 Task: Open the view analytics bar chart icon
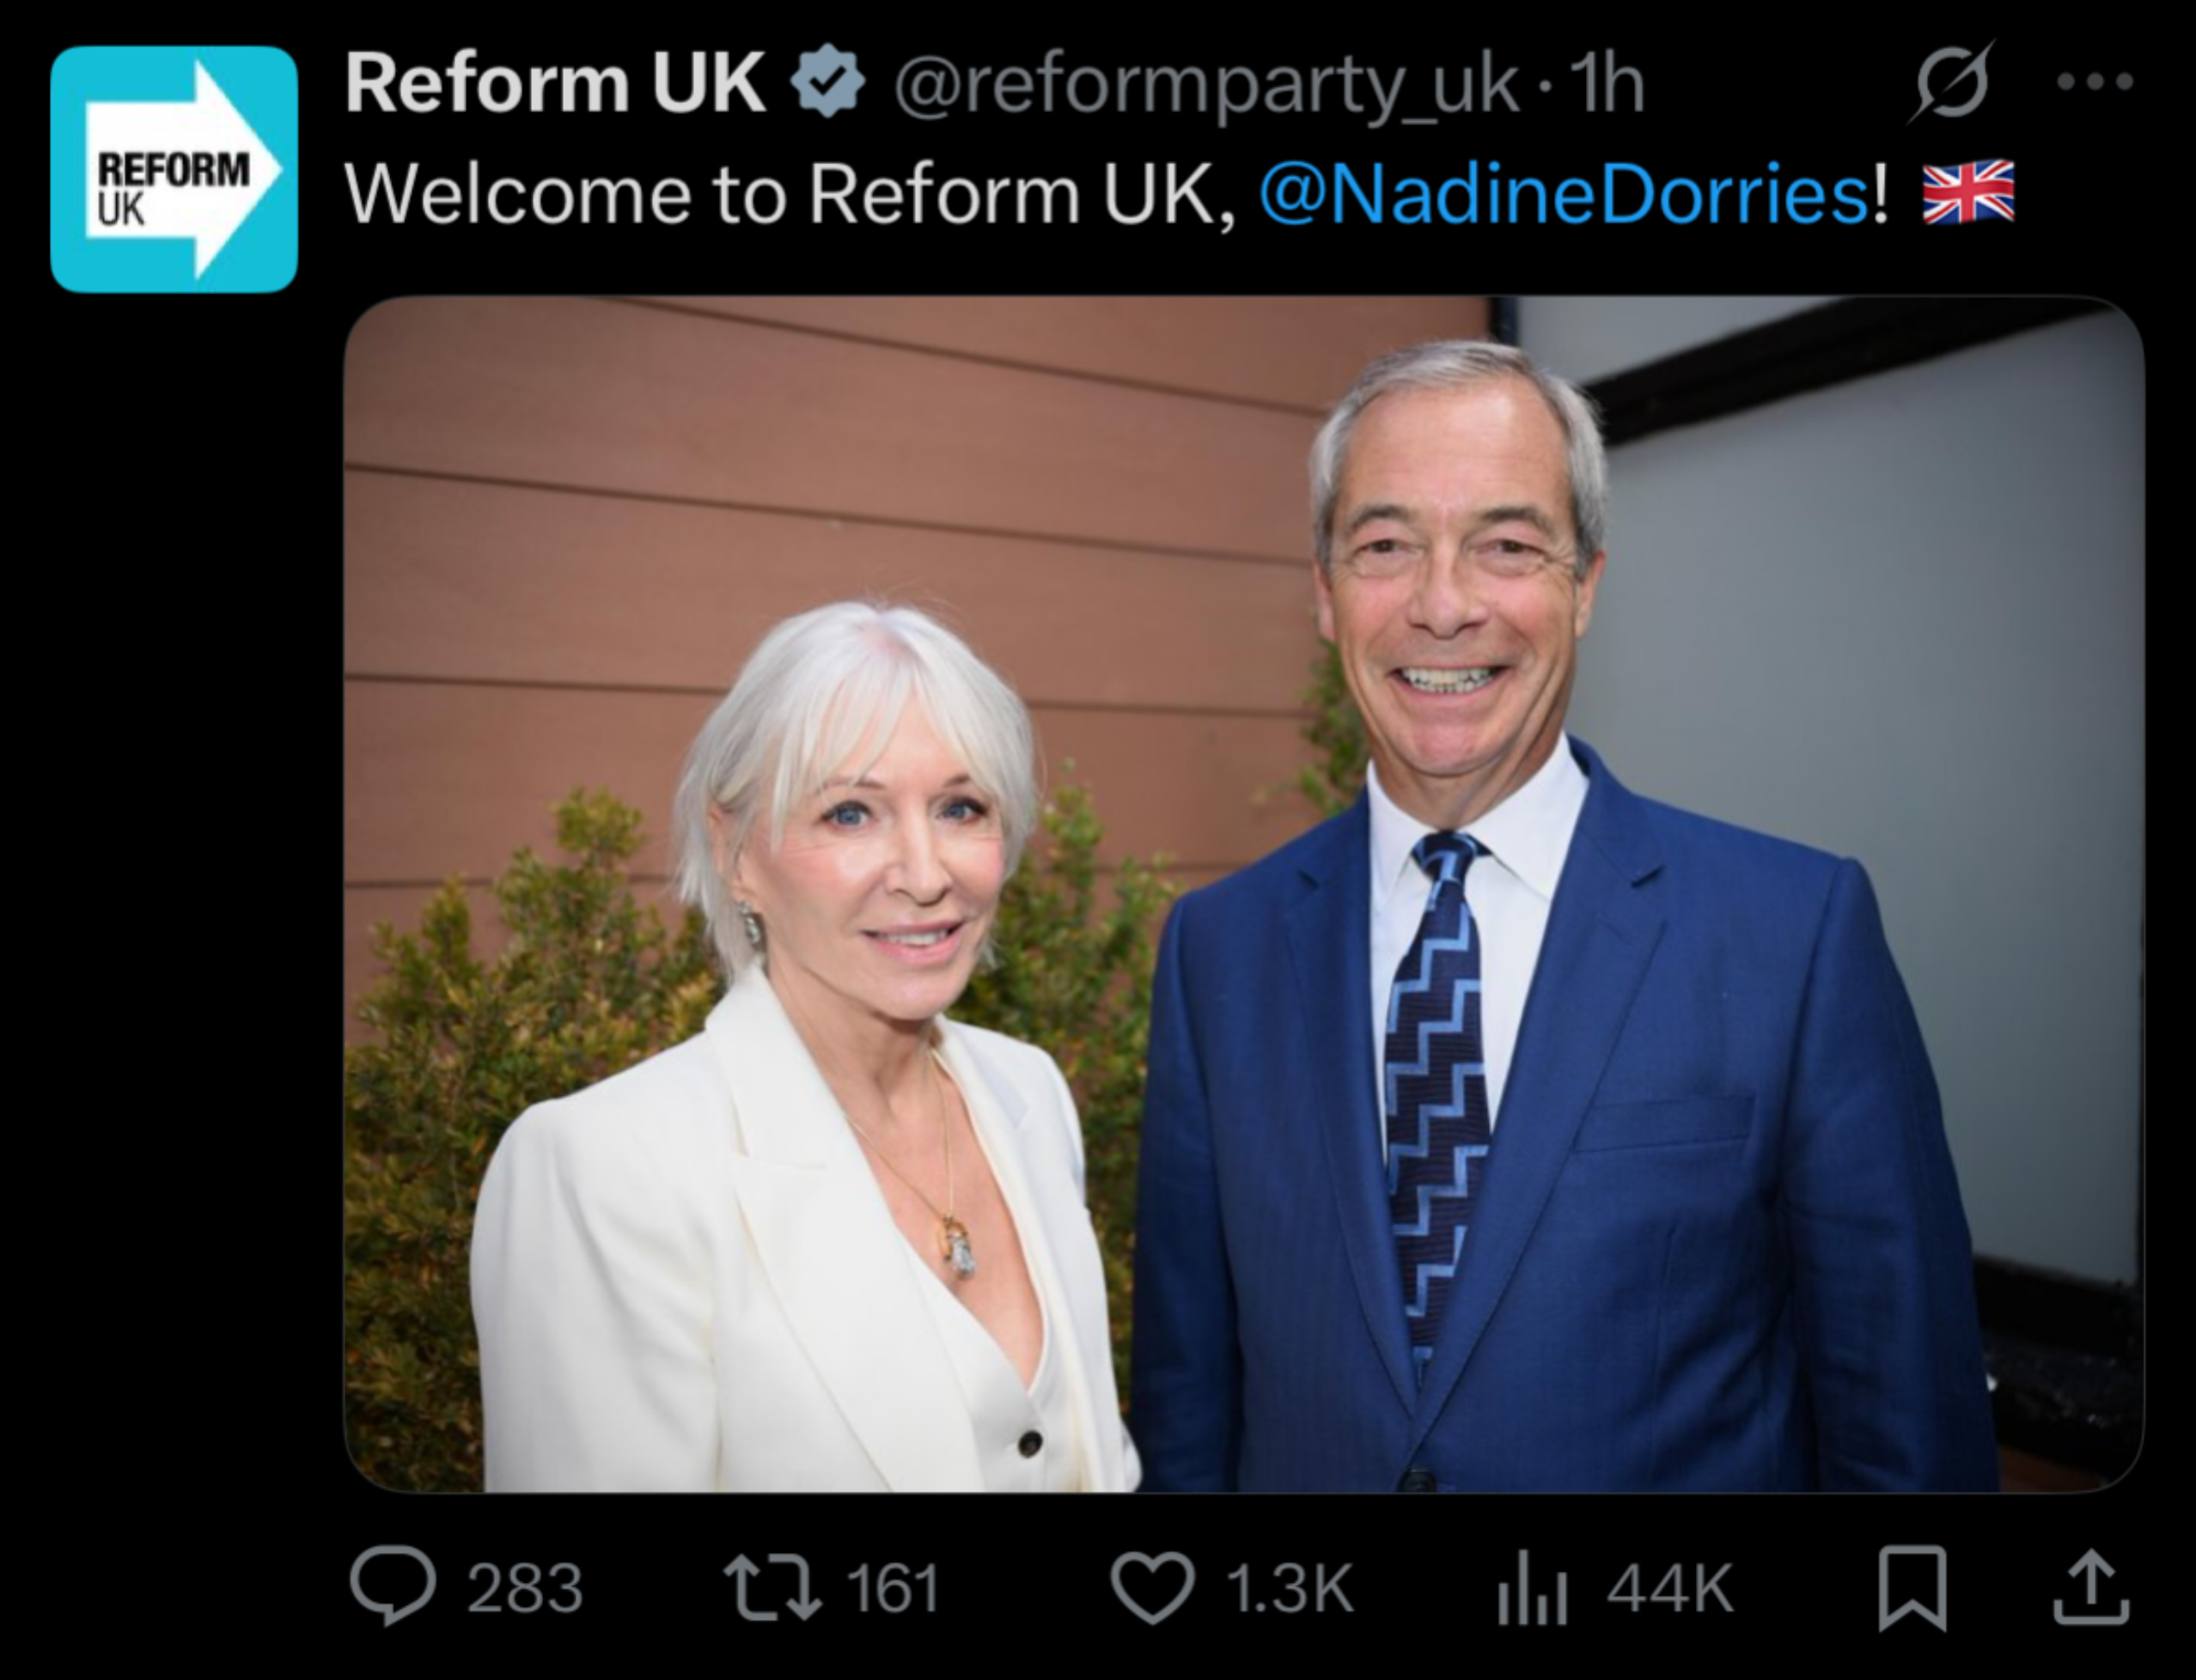1531,1589
